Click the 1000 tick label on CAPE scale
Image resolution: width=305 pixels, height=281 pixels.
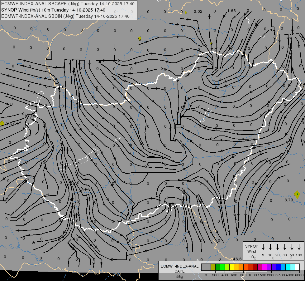pyautogui.click(x=253, y=275)
